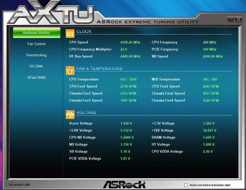This screenshot has height=190, width=246.
Task: Click the PCIE VDDA Voltage value 1.81 V
Action: point(125,158)
